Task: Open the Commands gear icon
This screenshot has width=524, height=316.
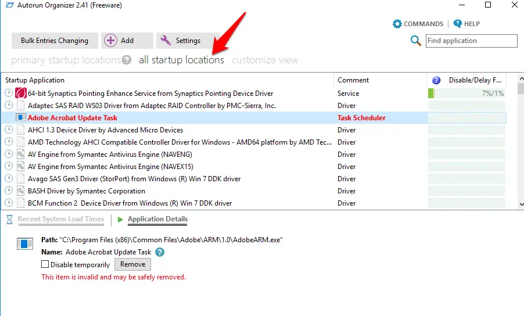Action: point(397,24)
